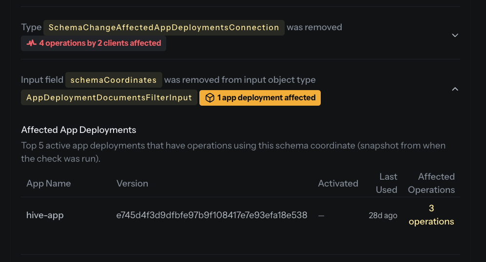Click the Activated column header
Image resolution: width=486 pixels, height=262 pixels.
pos(338,184)
